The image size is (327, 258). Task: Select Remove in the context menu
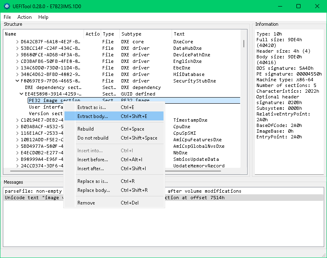click(114, 203)
